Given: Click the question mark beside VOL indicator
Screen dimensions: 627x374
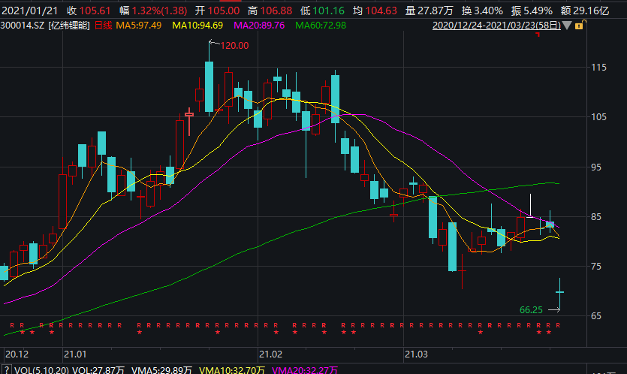Looking at the screenshot, I should point(7,369).
